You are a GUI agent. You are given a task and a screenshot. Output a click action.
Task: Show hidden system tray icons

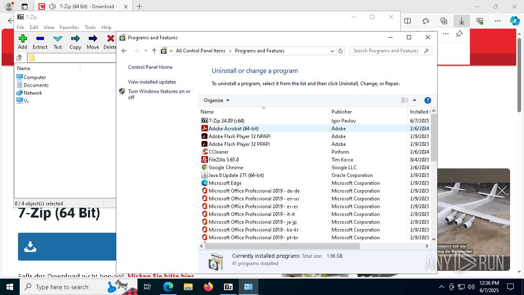(x=441, y=287)
